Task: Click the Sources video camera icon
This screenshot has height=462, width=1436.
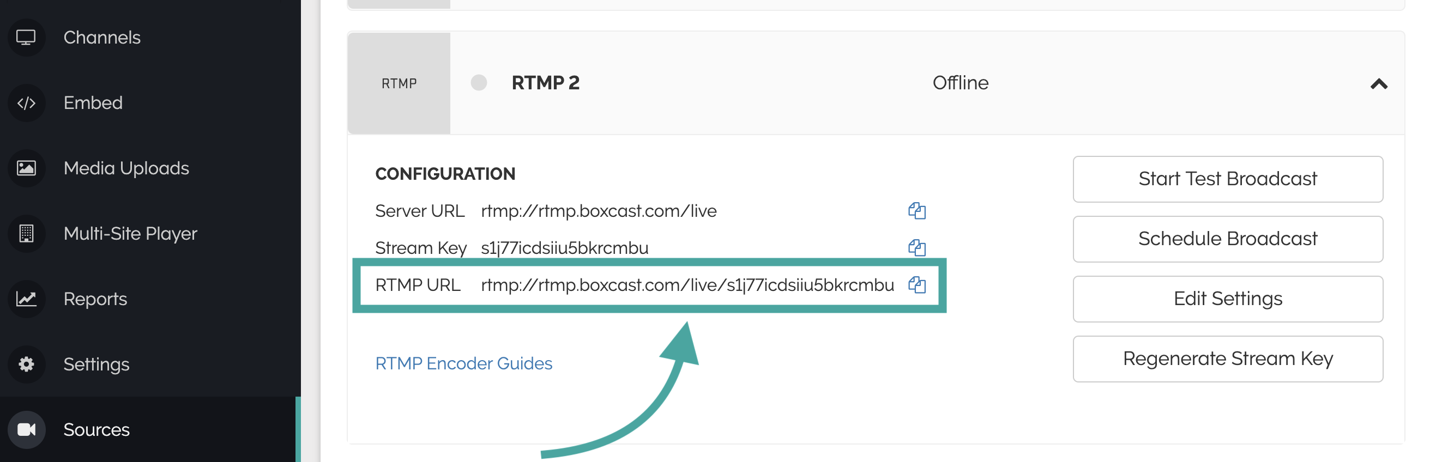Action: click(26, 430)
